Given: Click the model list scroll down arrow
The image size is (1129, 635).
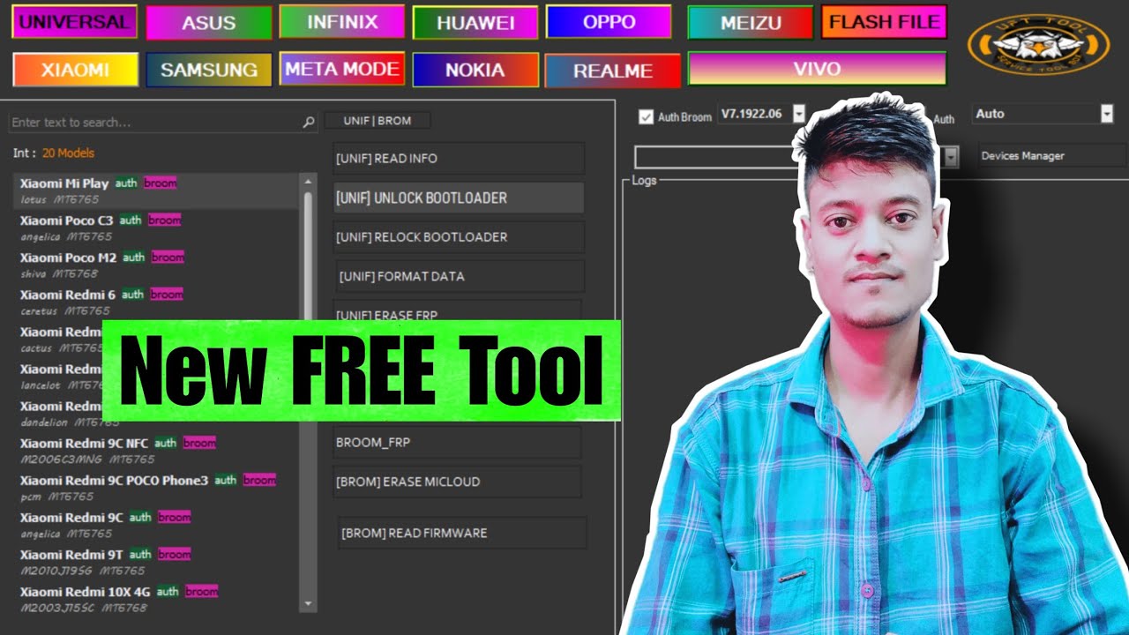Looking at the screenshot, I should point(308,604).
